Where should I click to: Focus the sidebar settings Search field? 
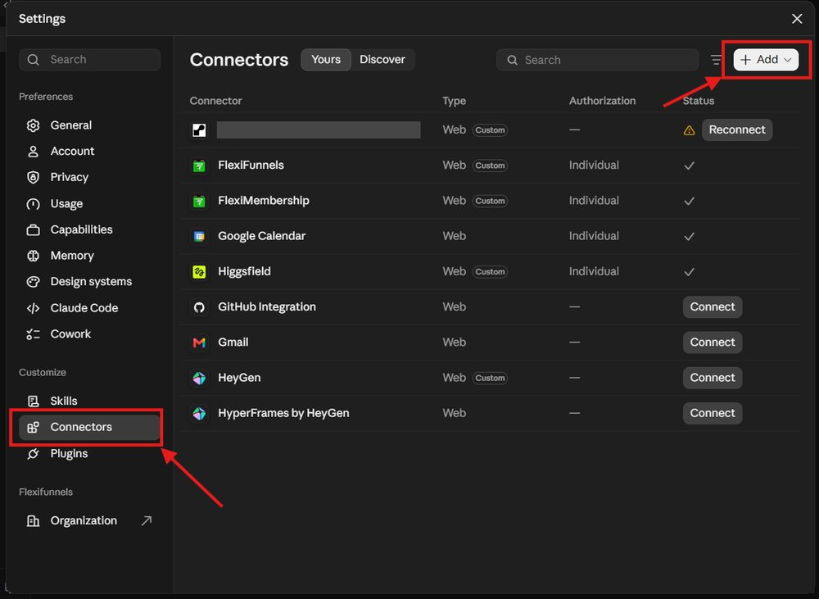[89, 60]
